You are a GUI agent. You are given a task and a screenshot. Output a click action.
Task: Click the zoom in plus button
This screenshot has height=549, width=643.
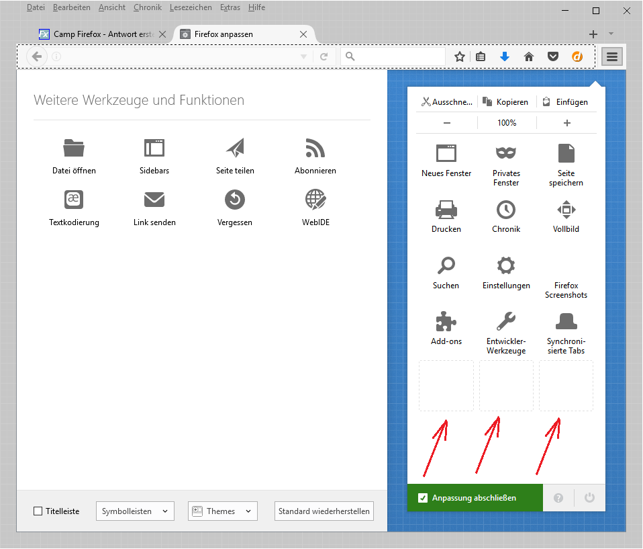pyautogui.click(x=566, y=123)
